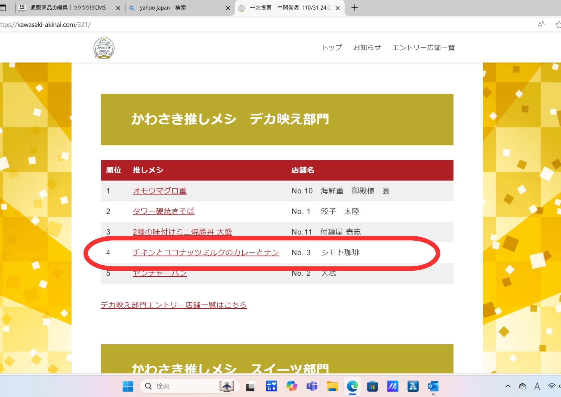Image resolution: width=561 pixels, height=397 pixels.
Task: Open the タワー硬焼きそば link
Action: pos(163,211)
